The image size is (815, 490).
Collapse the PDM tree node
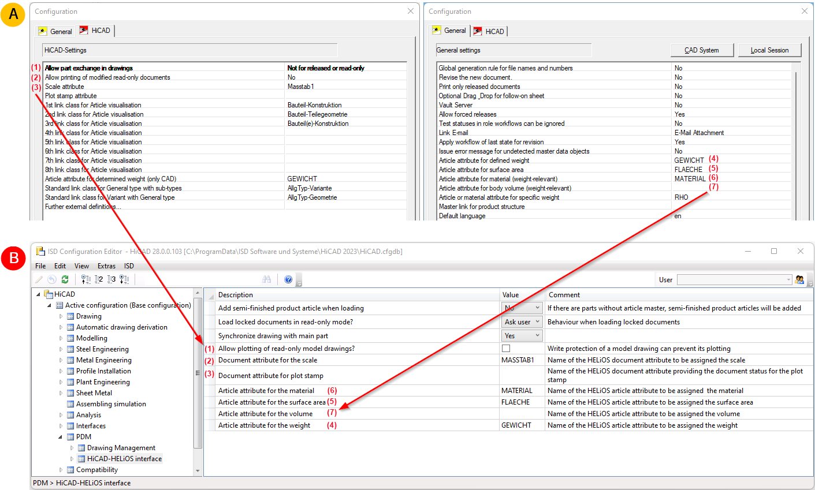coord(61,437)
